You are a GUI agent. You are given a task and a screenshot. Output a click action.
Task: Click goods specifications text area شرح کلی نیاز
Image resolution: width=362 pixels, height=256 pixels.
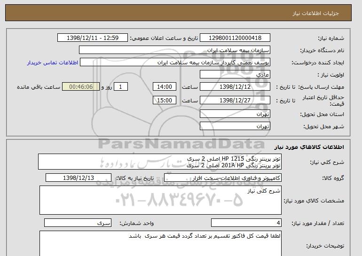160,200
